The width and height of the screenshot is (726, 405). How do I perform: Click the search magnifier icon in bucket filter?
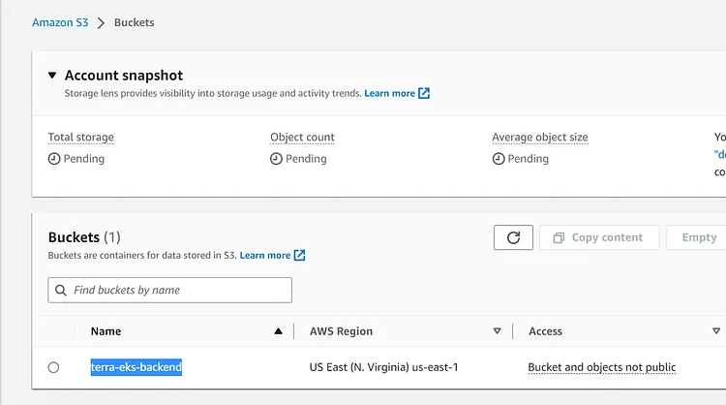point(62,290)
